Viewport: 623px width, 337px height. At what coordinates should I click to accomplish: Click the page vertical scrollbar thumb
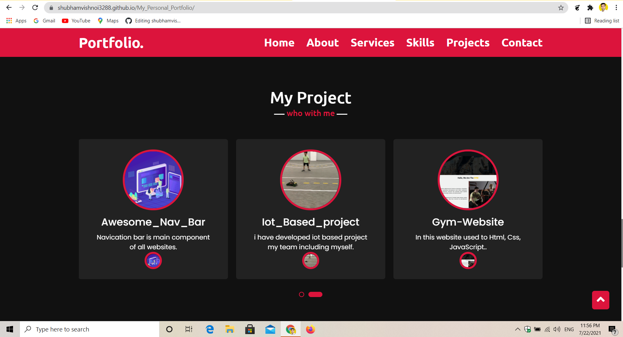pyautogui.click(x=622, y=243)
